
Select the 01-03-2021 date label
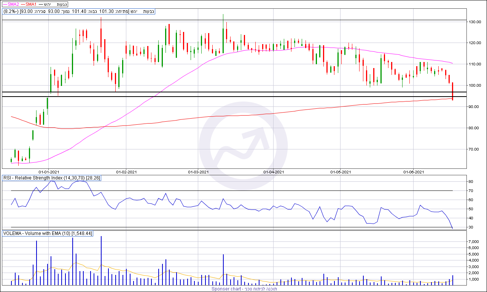tap(198, 172)
